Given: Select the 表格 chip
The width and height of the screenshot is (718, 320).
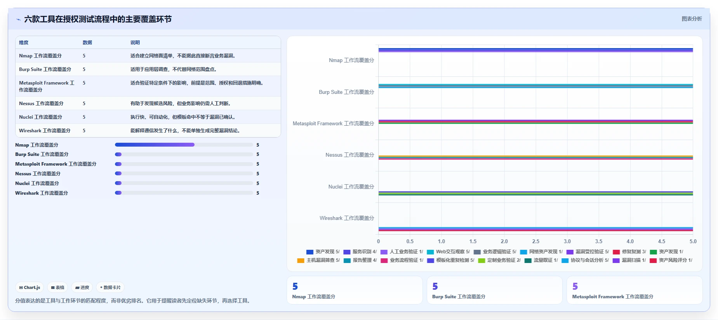Looking at the screenshot, I should [57, 287].
